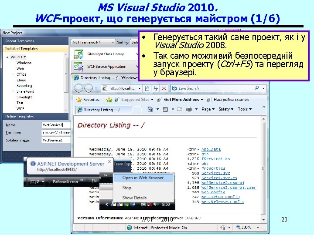Click the Live Search magnifier icon
Image resolution: width=314 pixels, height=235 pixels.
pos(256,88)
